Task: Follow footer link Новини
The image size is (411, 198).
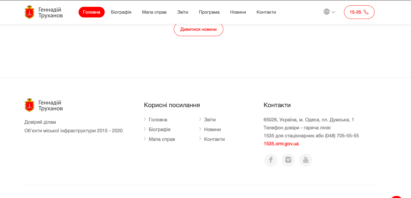Action: [x=212, y=130]
